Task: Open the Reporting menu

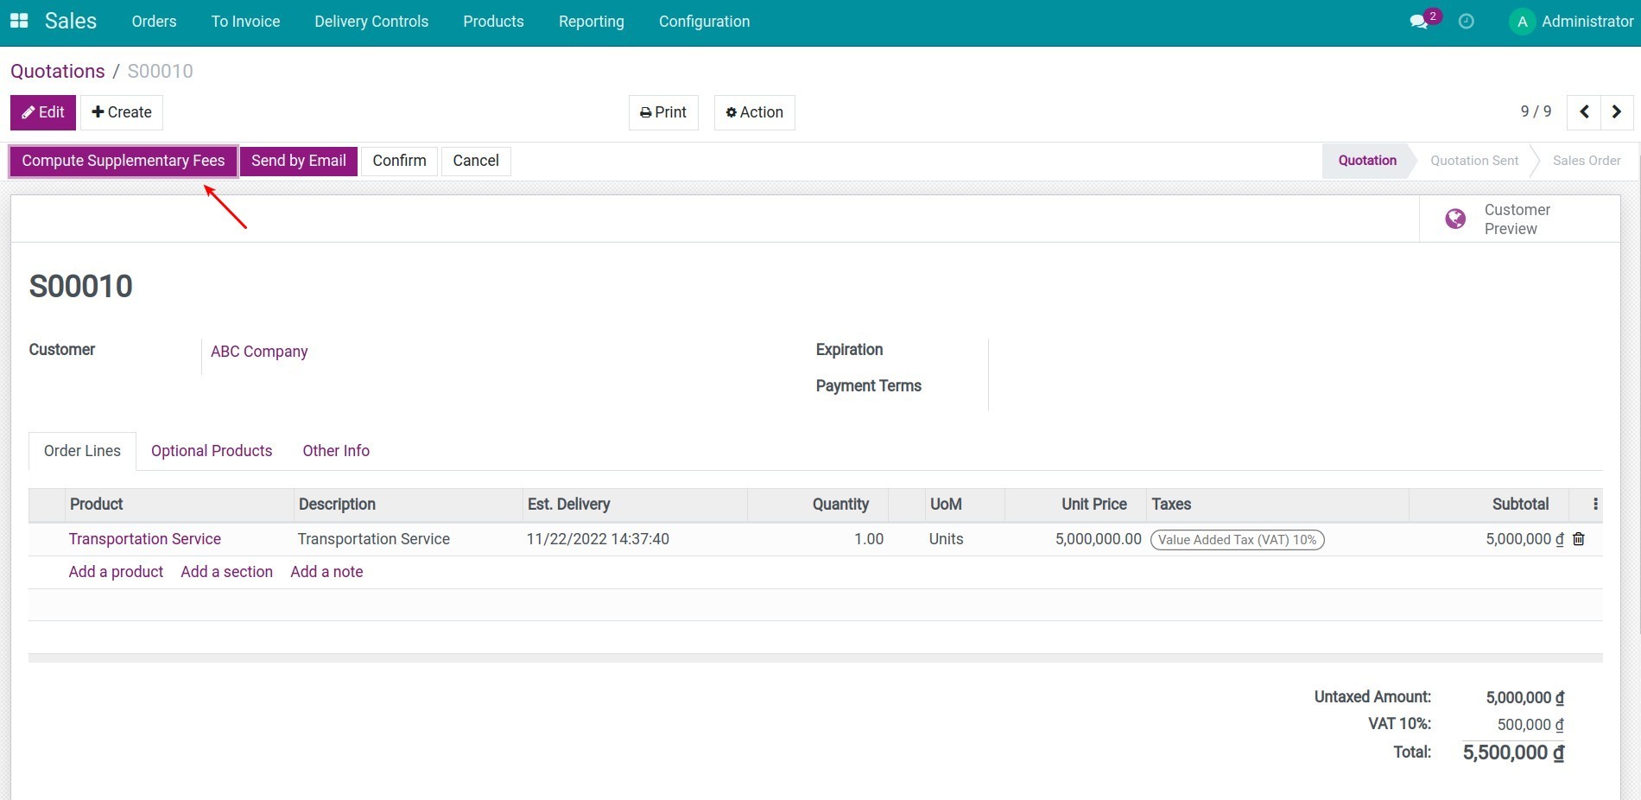Action: [x=591, y=22]
